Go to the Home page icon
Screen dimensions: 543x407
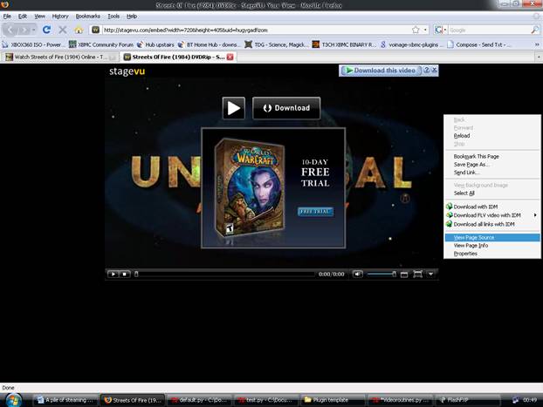79,30
